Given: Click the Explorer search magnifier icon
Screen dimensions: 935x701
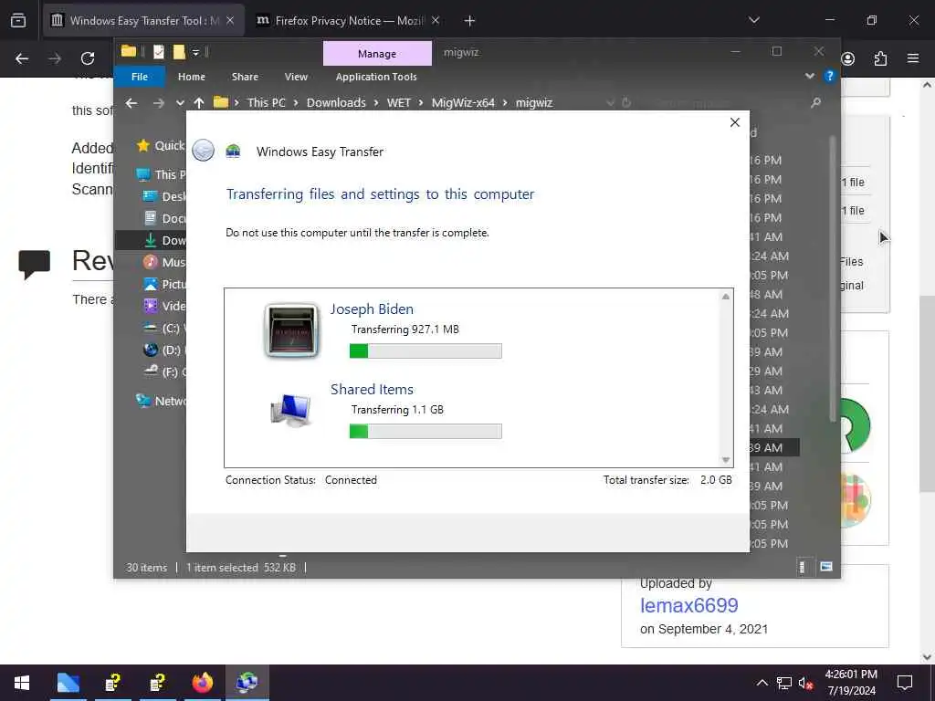Looking at the screenshot, I should tap(815, 103).
